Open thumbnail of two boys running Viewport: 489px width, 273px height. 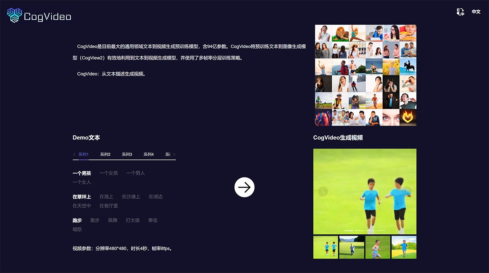point(326,247)
